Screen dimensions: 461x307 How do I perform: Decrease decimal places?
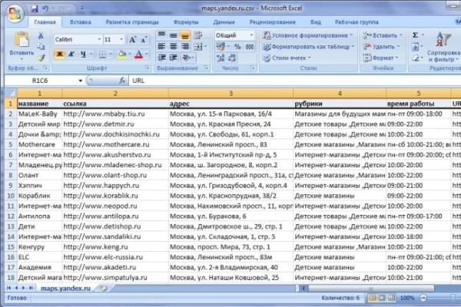coord(232,58)
